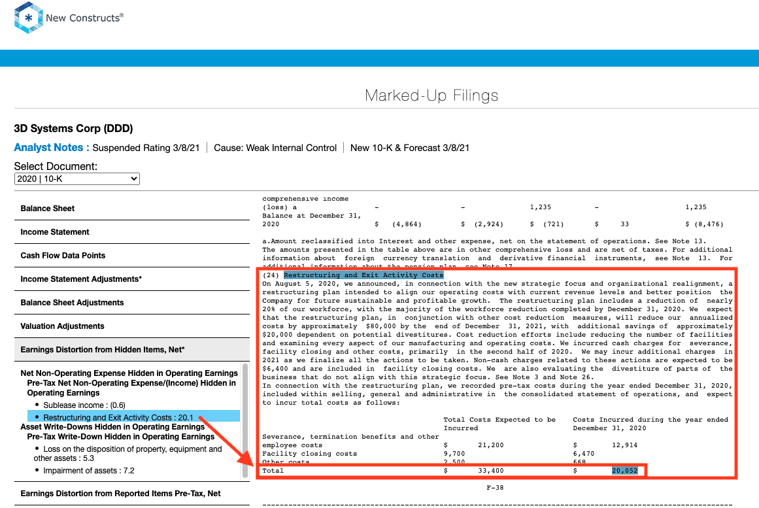Click highlighted Restructuring and Exit Activity Costs heading
Viewport: 759px width, 508px height.
tap(363, 275)
